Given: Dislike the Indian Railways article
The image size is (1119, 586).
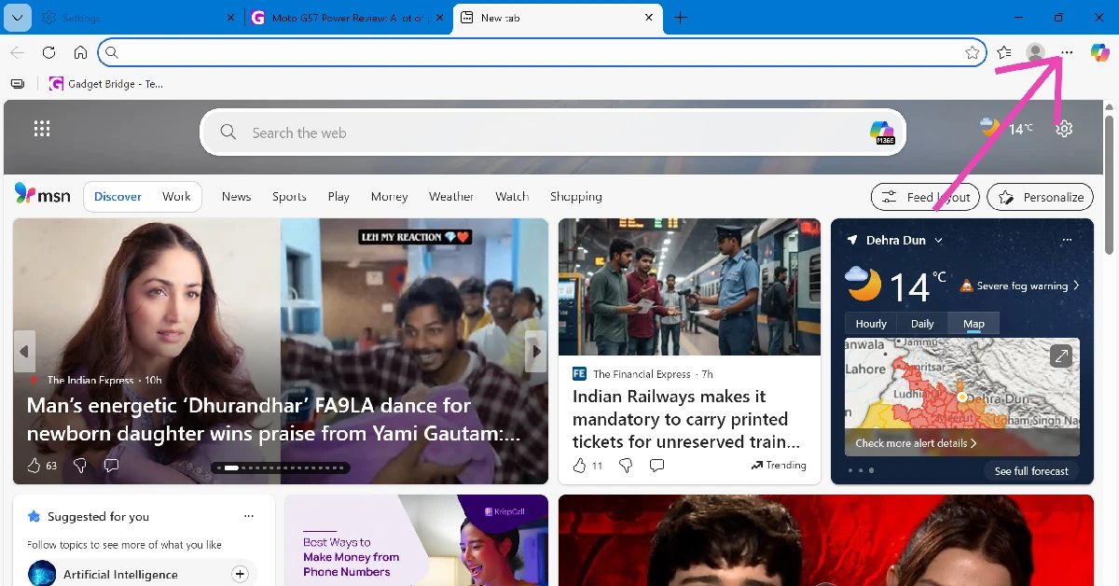Looking at the screenshot, I should pyautogui.click(x=625, y=465).
